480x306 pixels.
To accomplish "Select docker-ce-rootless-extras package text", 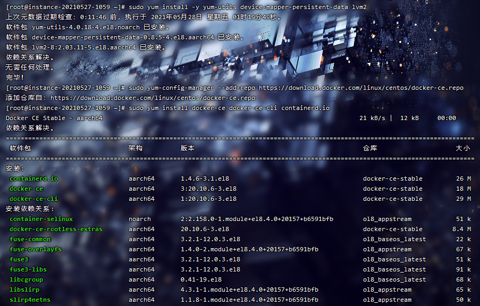I will [56, 229].
